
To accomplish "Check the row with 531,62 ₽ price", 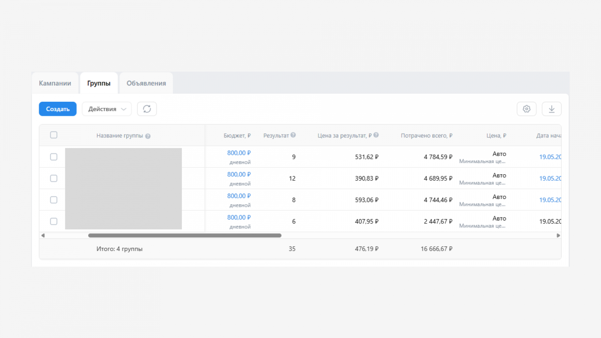I will [54, 157].
